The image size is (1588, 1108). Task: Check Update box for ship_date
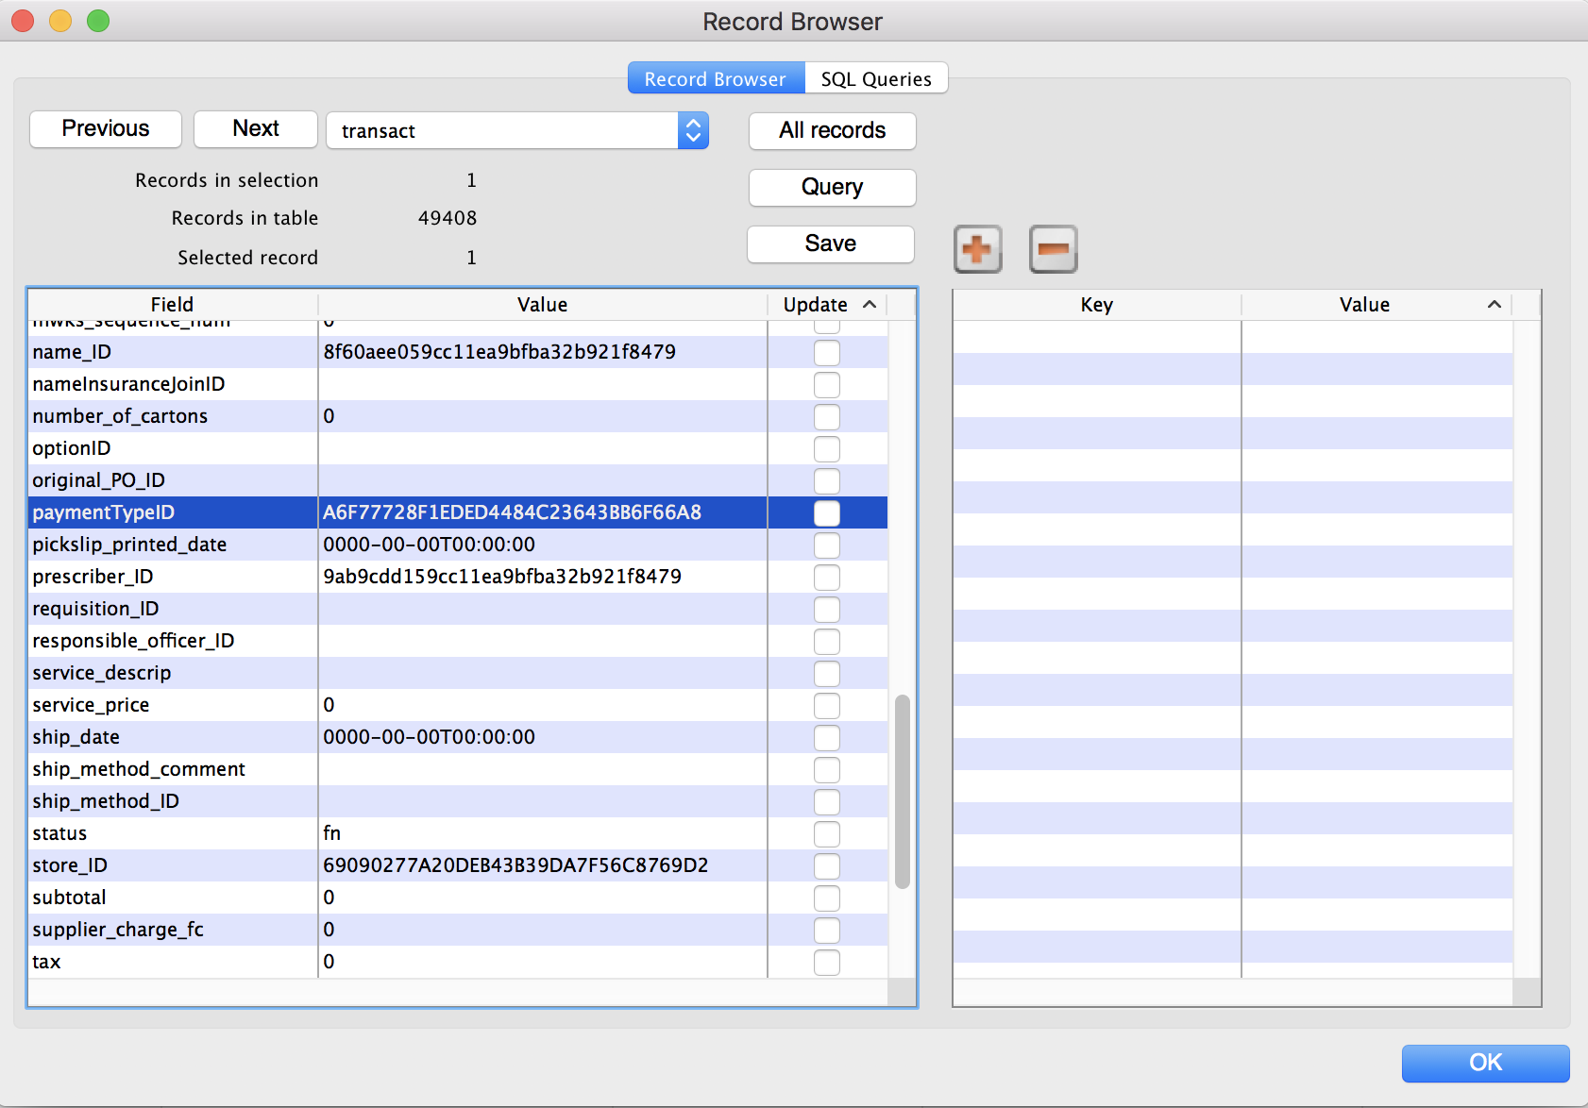point(827,738)
